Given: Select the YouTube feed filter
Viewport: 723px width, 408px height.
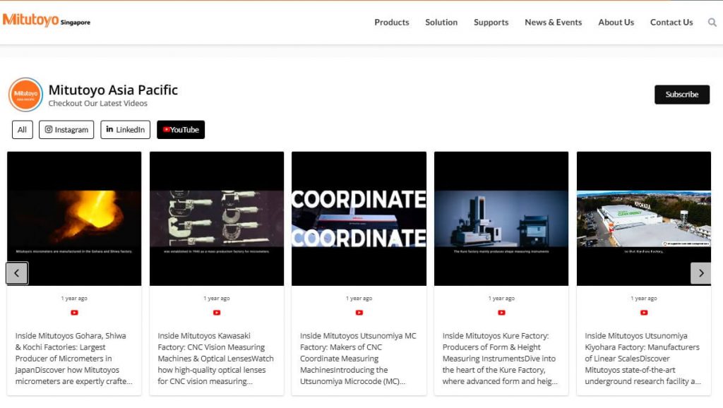Looking at the screenshot, I should click(181, 130).
